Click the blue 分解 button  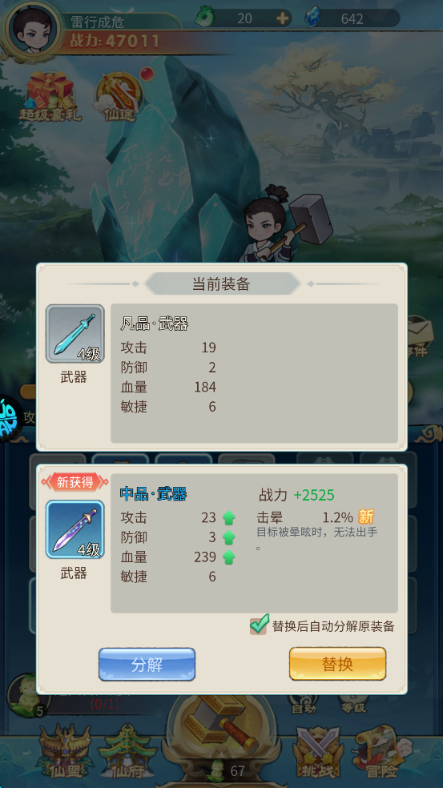click(147, 665)
